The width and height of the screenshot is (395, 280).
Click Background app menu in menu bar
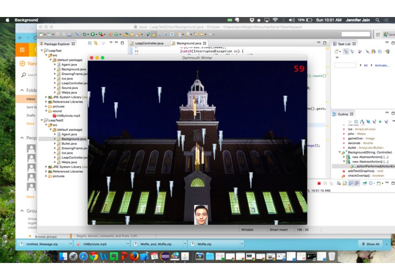[26, 20]
